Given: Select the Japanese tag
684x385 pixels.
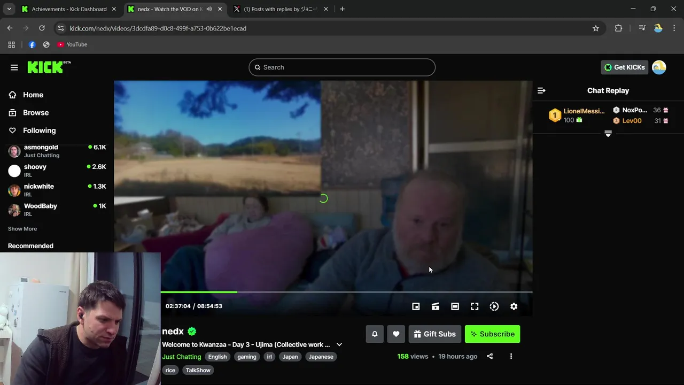Looking at the screenshot, I should (321, 357).
